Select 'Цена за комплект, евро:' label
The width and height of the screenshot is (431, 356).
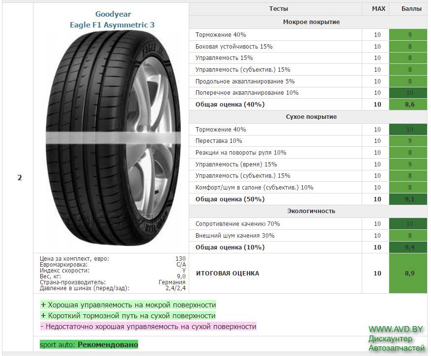74,259
